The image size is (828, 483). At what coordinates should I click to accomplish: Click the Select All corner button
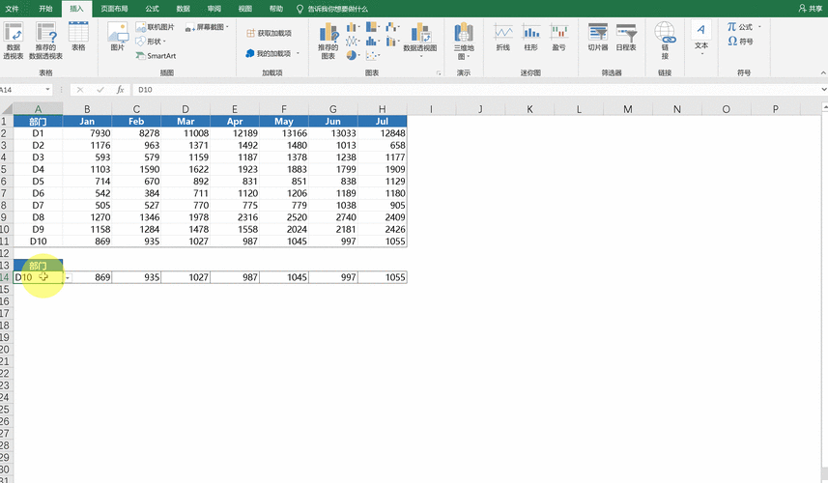pyautogui.click(x=7, y=109)
